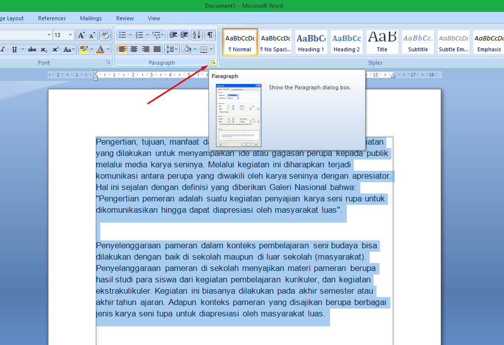This screenshot has height=345, width=504.
Task: Click the Grow Font icon
Action: pyautogui.click(x=81, y=36)
